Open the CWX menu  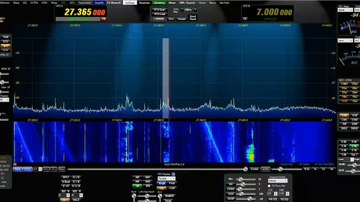tap(44, 3)
